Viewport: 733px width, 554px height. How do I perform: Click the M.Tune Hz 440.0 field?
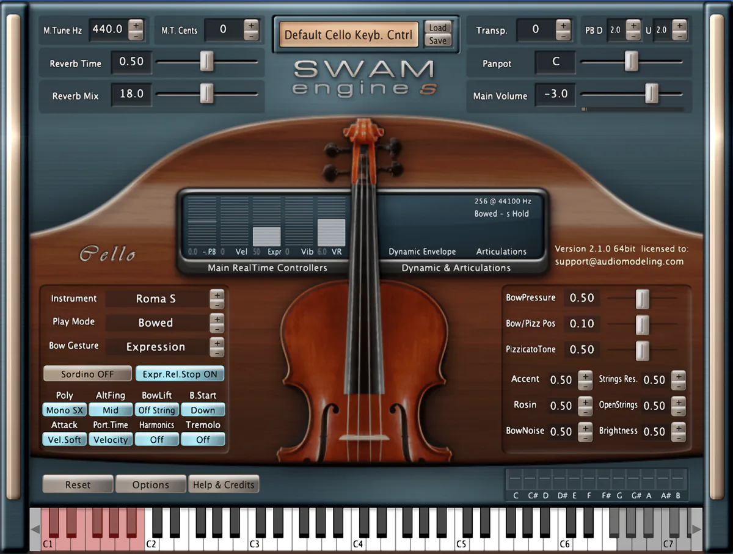pyautogui.click(x=108, y=29)
